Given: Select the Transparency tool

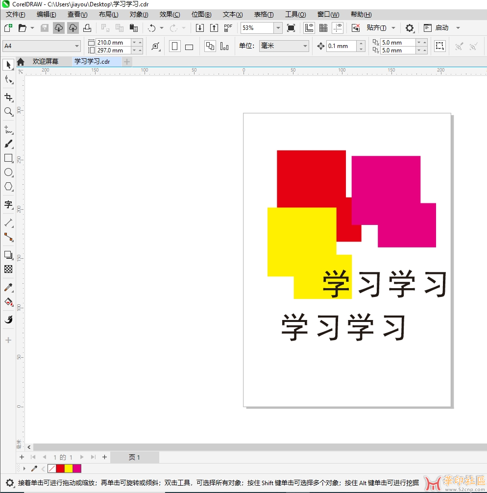Looking at the screenshot, I should click(x=8, y=268).
